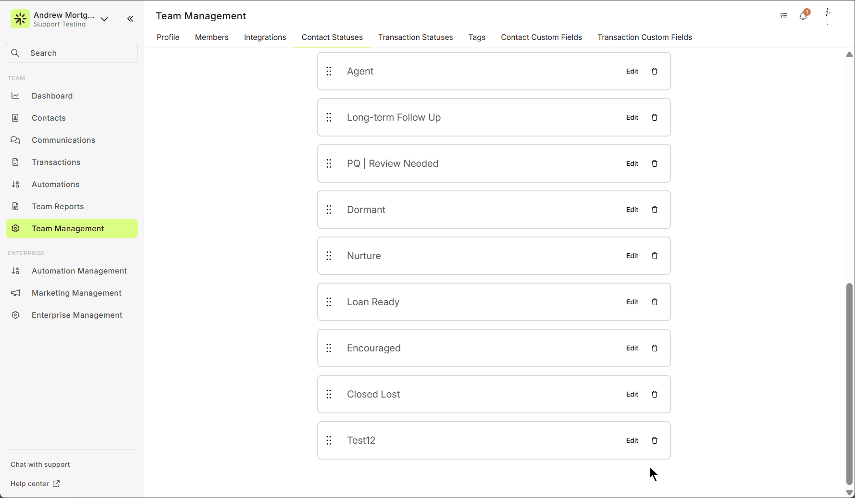
Task: Go to Contact Custom Fields tab
Action: 541,37
